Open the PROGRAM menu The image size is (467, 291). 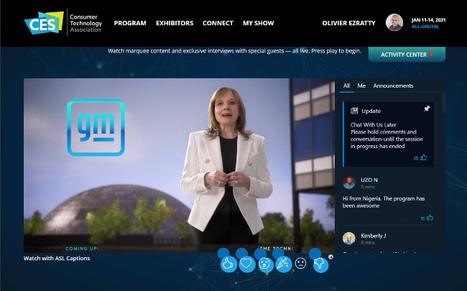(x=130, y=23)
